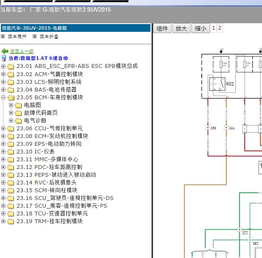Expand the 23.02 ACM airbag node
This screenshot has width=262, height=258.
tap(3, 74)
